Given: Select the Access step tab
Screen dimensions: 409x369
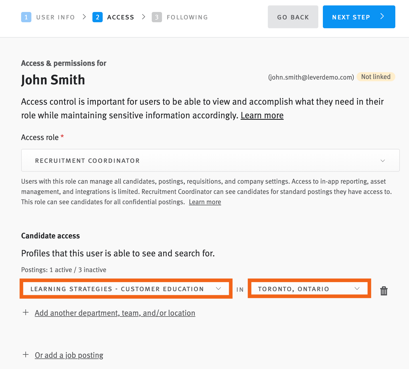Looking at the screenshot, I should [120, 17].
